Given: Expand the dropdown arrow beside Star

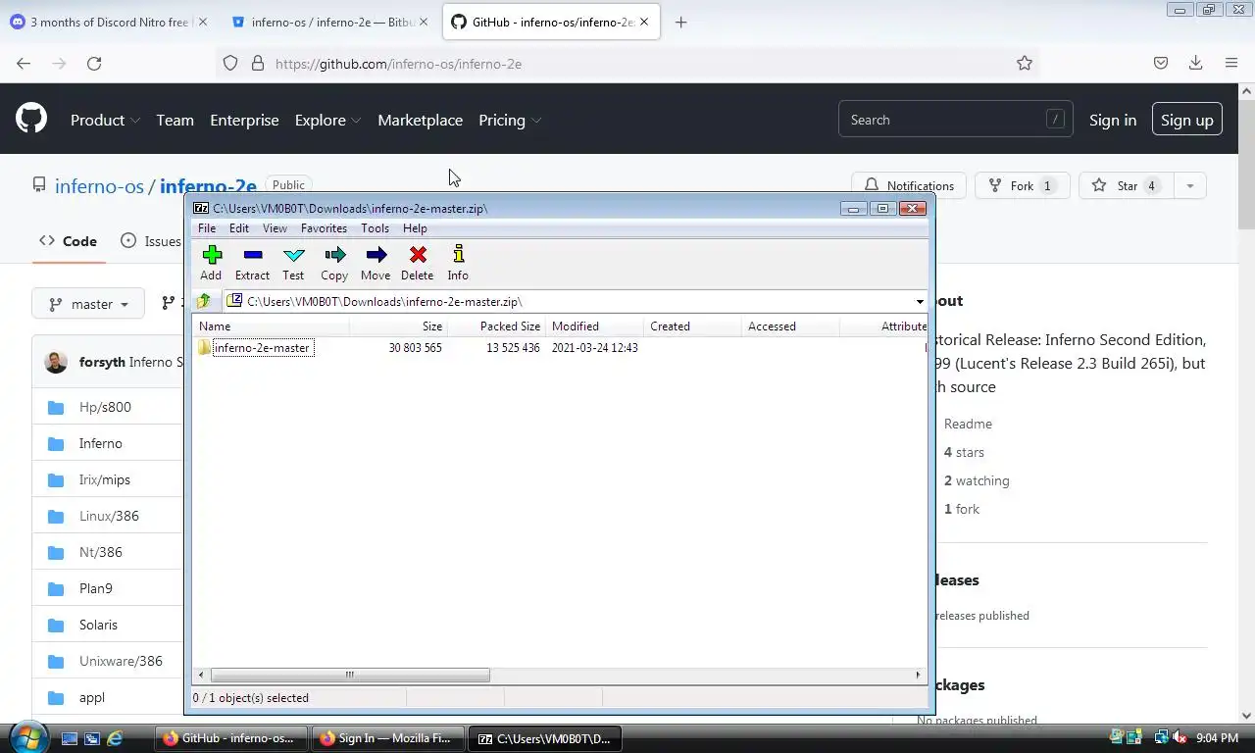Looking at the screenshot, I should (1189, 185).
